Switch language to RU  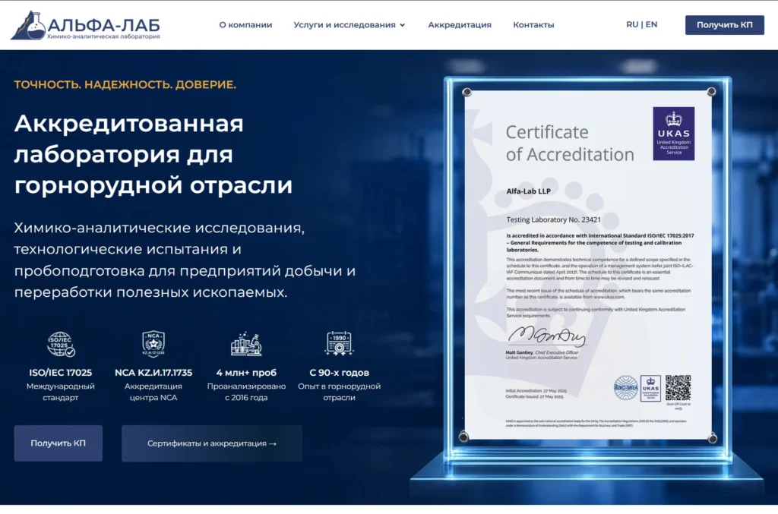632,24
